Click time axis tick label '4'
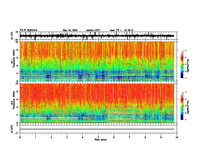 tap(83, 137)
